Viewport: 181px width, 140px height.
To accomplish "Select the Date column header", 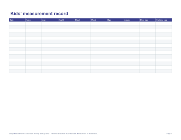I will (17, 20).
